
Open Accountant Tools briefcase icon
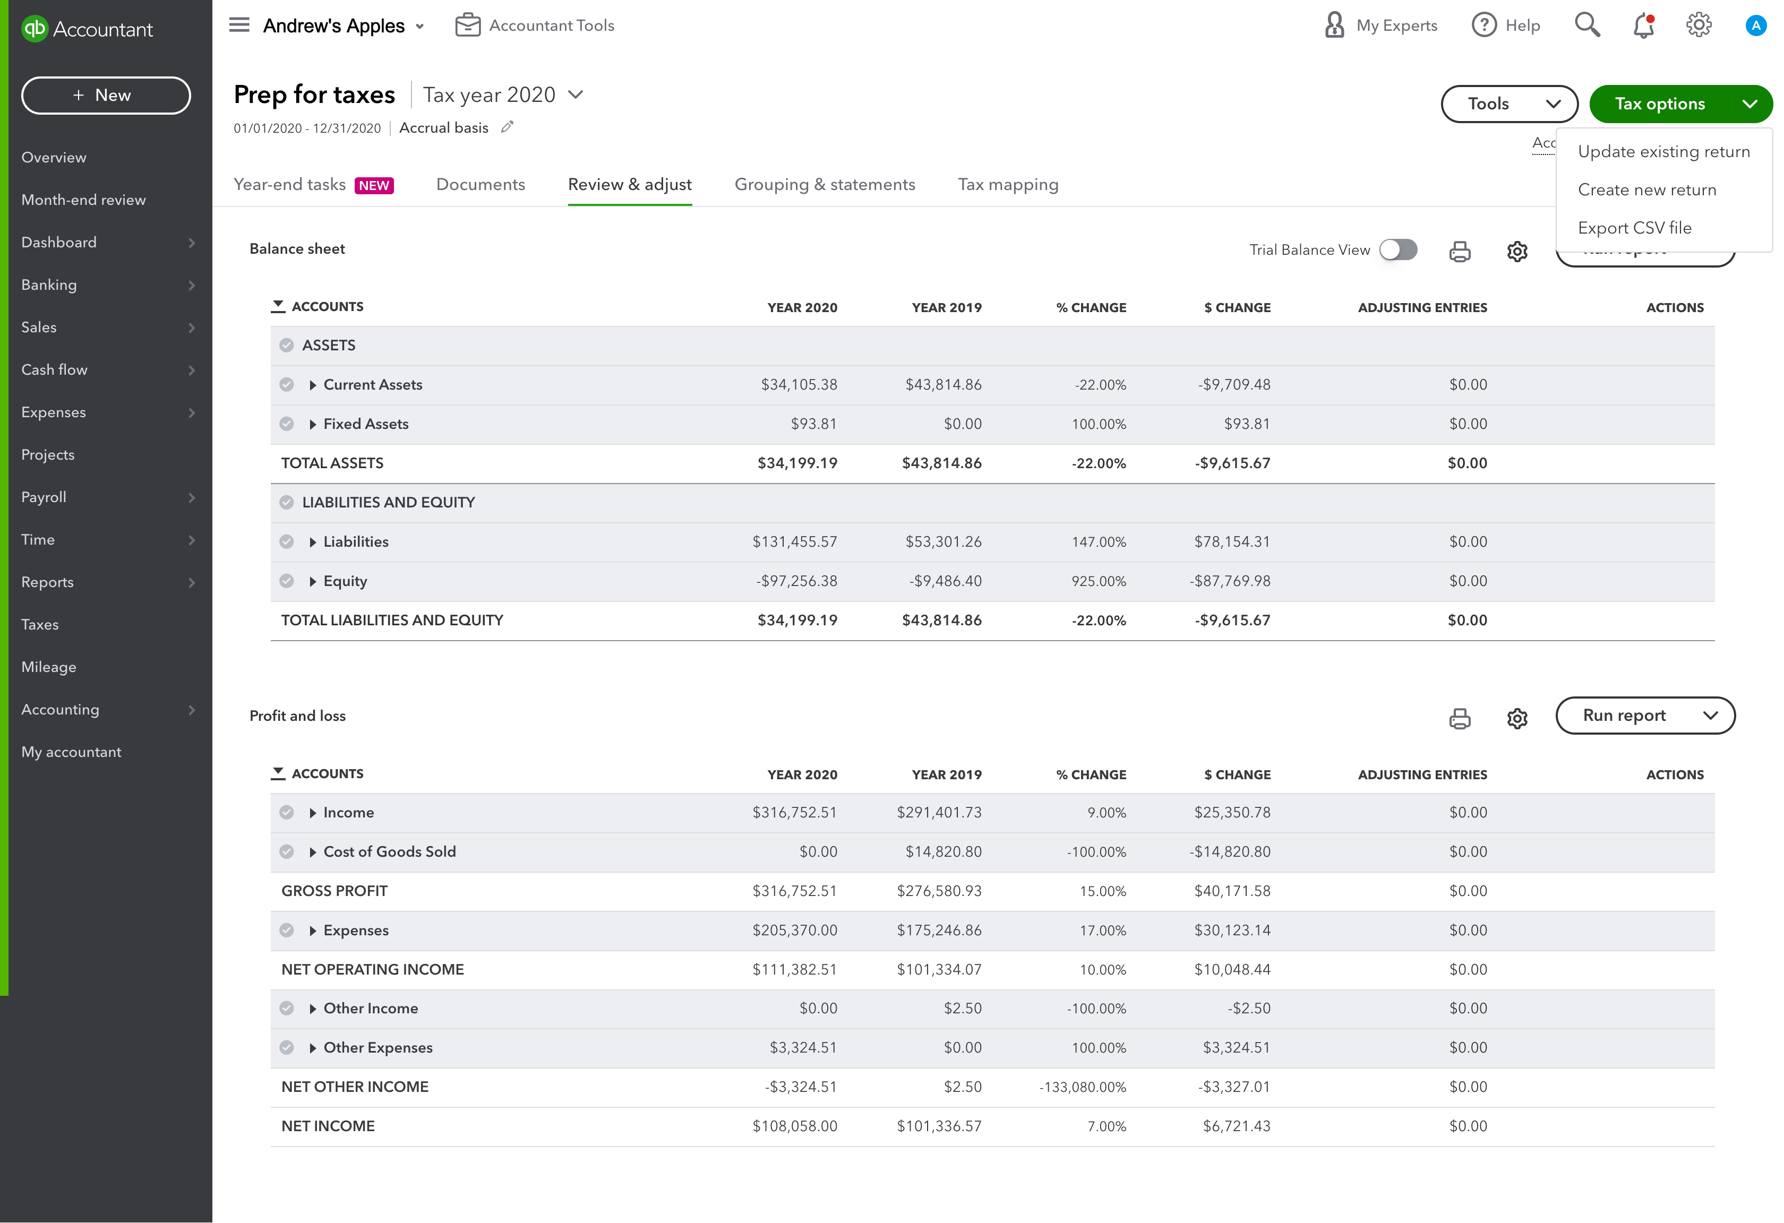pyautogui.click(x=467, y=25)
